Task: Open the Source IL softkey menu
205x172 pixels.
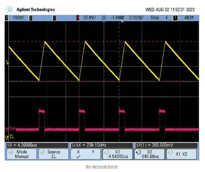Action: pyautogui.click(x=53, y=154)
